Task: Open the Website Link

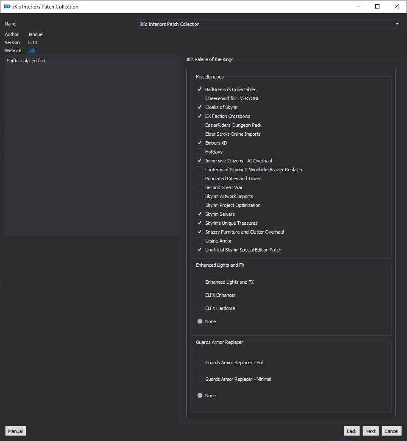Action: tap(31, 50)
